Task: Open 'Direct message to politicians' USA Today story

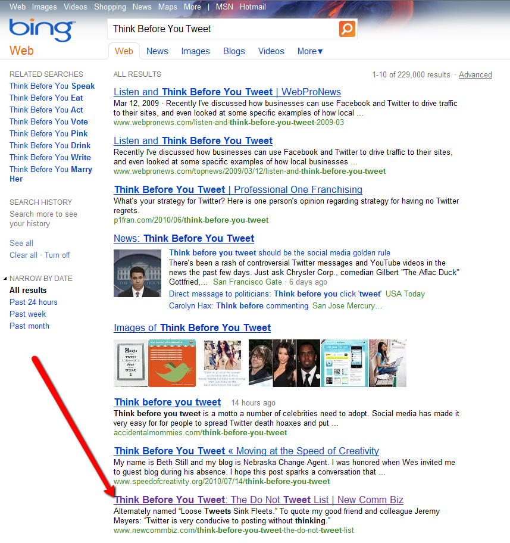Action: (x=275, y=294)
